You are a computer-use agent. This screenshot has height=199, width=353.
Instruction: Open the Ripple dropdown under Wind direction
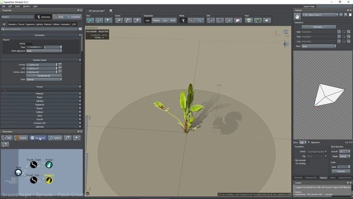click(x=344, y=156)
